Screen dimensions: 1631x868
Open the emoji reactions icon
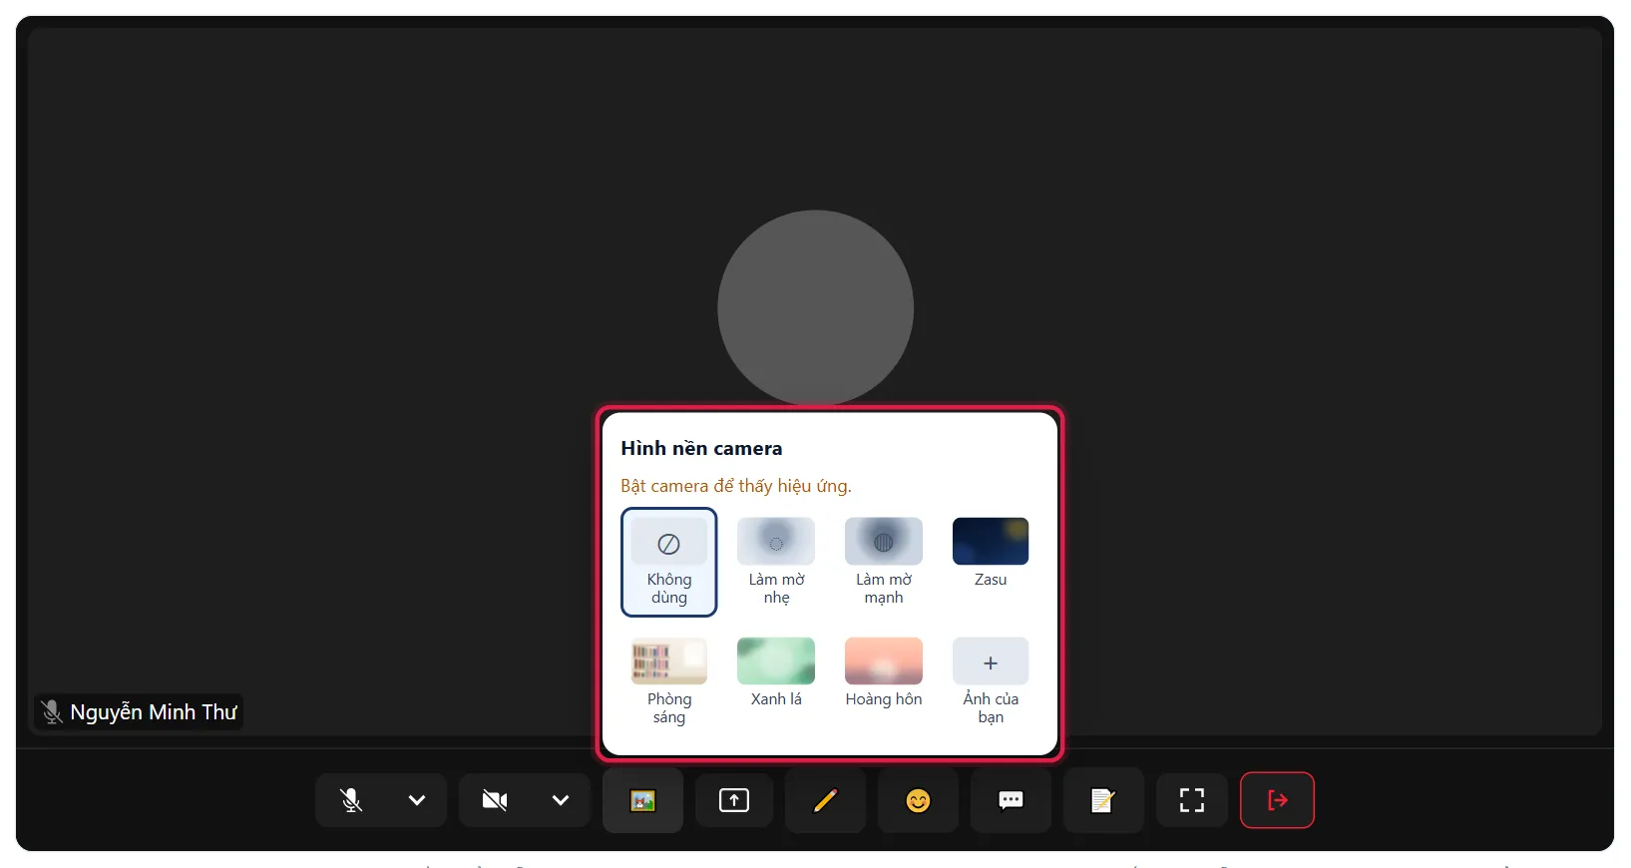(918, 800)
